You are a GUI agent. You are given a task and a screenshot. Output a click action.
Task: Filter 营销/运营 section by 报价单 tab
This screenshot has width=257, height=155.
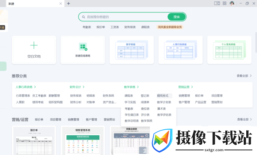pos(39,119)
